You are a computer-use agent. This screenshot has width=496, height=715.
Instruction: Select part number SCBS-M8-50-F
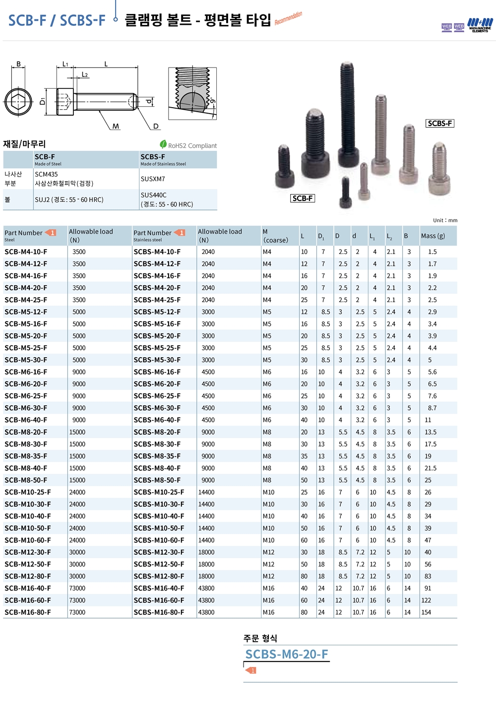pos(157,480)
